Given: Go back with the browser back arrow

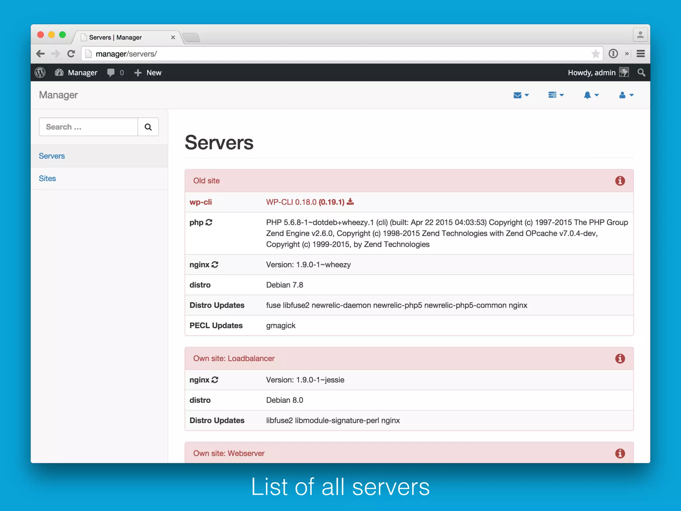Looking at the screenshot, I should pyautogui.click(x=40, y=54).
